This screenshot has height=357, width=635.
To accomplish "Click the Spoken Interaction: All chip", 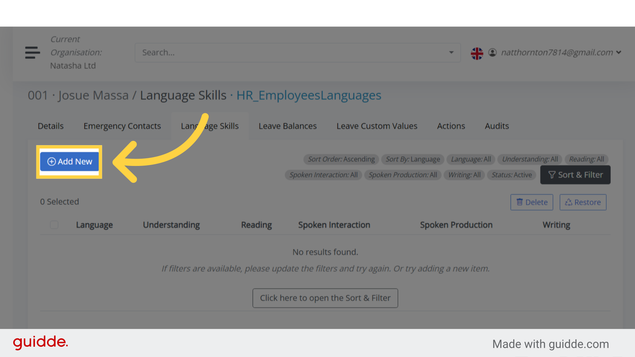I will point(323,175).
